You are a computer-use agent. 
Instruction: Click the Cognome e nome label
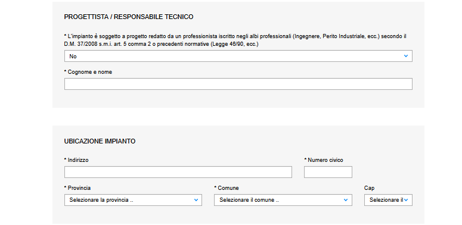[88, 72]
